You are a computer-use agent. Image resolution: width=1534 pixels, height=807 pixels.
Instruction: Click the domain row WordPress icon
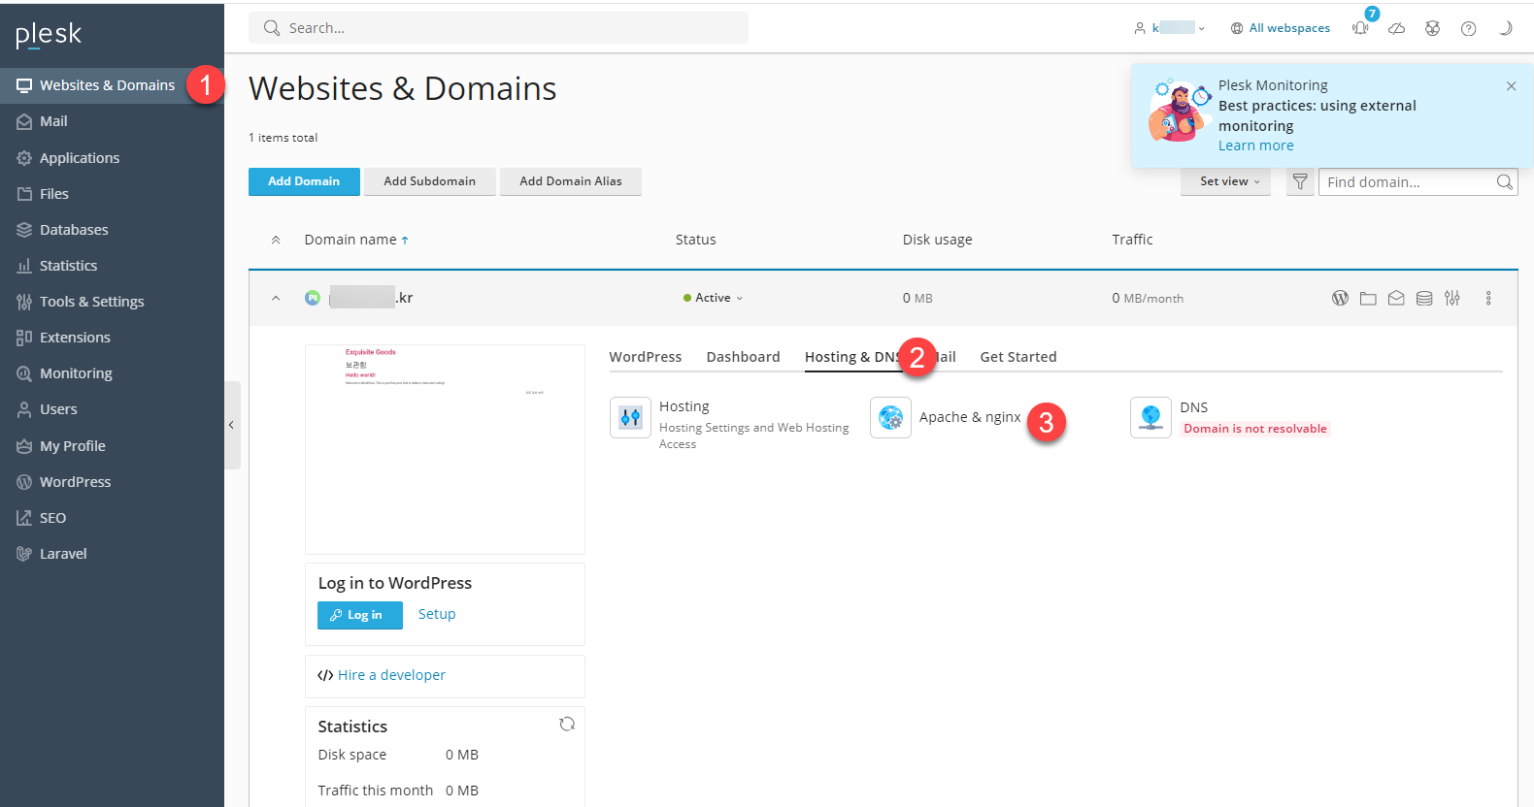1340,298
